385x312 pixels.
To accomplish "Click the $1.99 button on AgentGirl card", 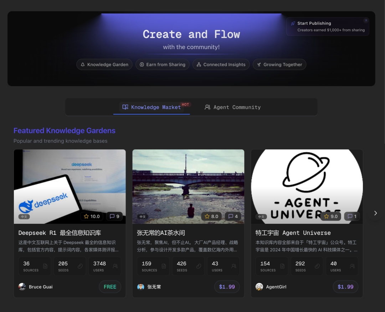I will click(345, 287).
